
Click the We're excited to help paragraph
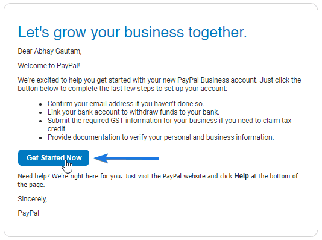(159, 84)
